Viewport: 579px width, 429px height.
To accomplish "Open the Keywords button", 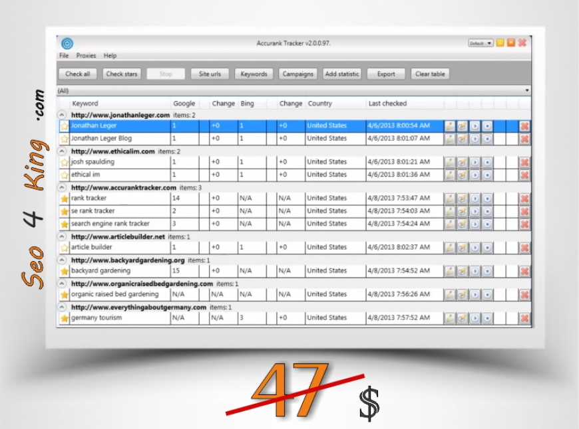I will coord(254,74).
